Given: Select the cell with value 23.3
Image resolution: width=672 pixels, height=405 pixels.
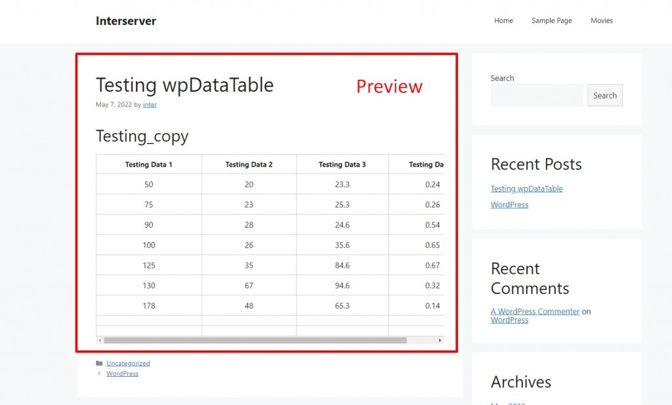Looking at the screenshot, I should point(343,184).
